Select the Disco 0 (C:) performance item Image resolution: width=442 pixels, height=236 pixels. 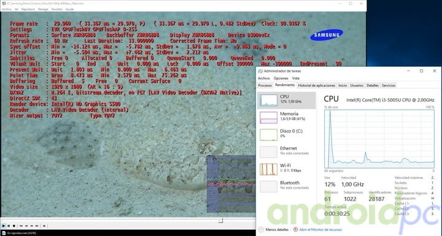[287, 135]
